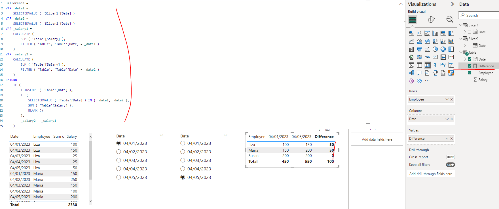Select the donut chart visual
The image size is (499, 209).
(443, 49)
